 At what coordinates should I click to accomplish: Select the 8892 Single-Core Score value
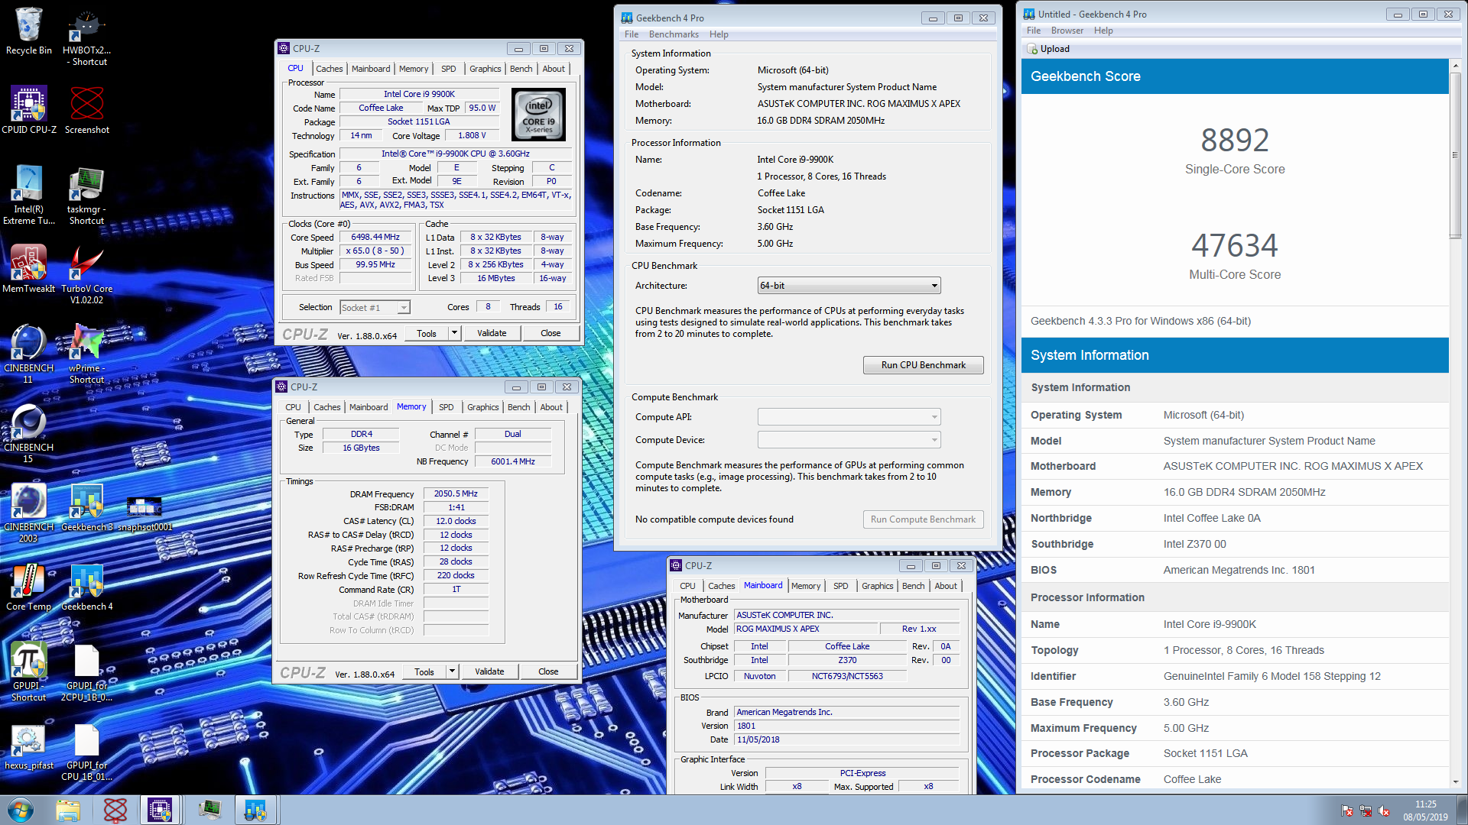tap(1235, 140)
